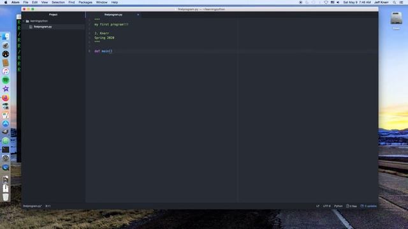The height and width of the screenshot is (229, 408).
Task: Open App Store from the Dock
Action: click(6, 123)
